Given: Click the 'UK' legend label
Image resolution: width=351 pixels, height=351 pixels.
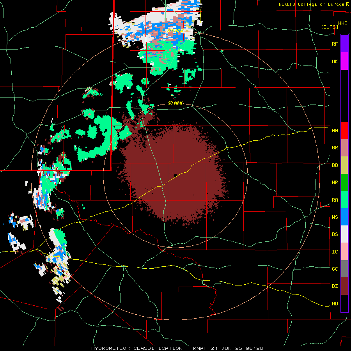Looking at the screenshot, I should pyautogui.click(x=335, y=62).
